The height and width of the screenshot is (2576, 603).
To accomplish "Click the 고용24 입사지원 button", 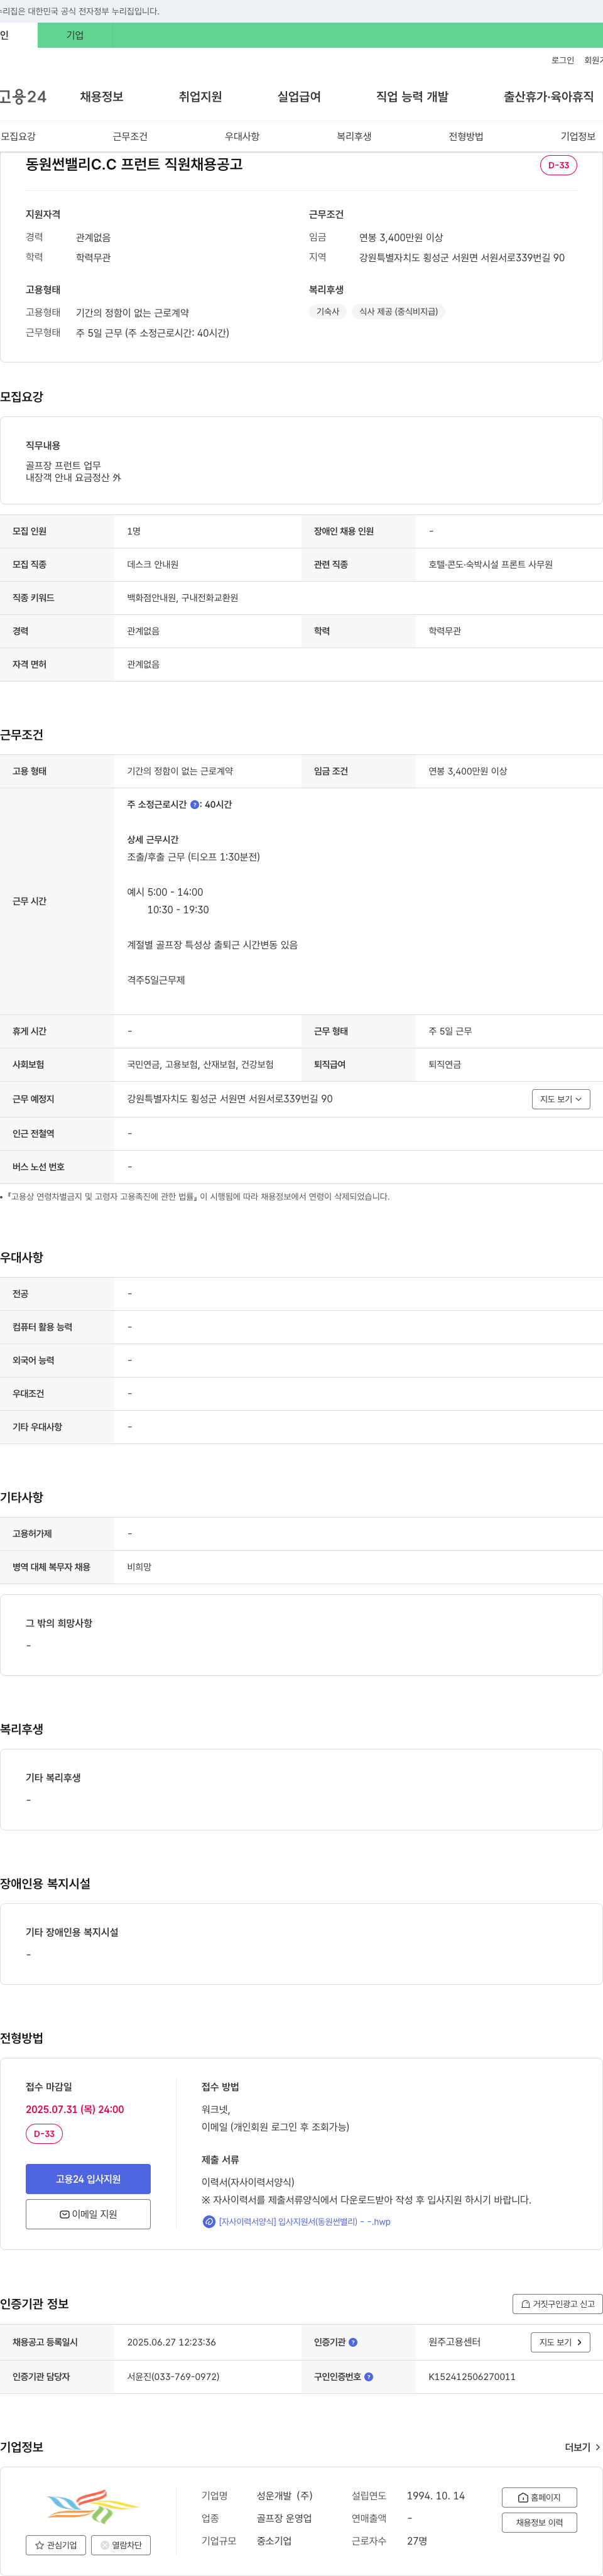I will click(x=88, y=2179).
